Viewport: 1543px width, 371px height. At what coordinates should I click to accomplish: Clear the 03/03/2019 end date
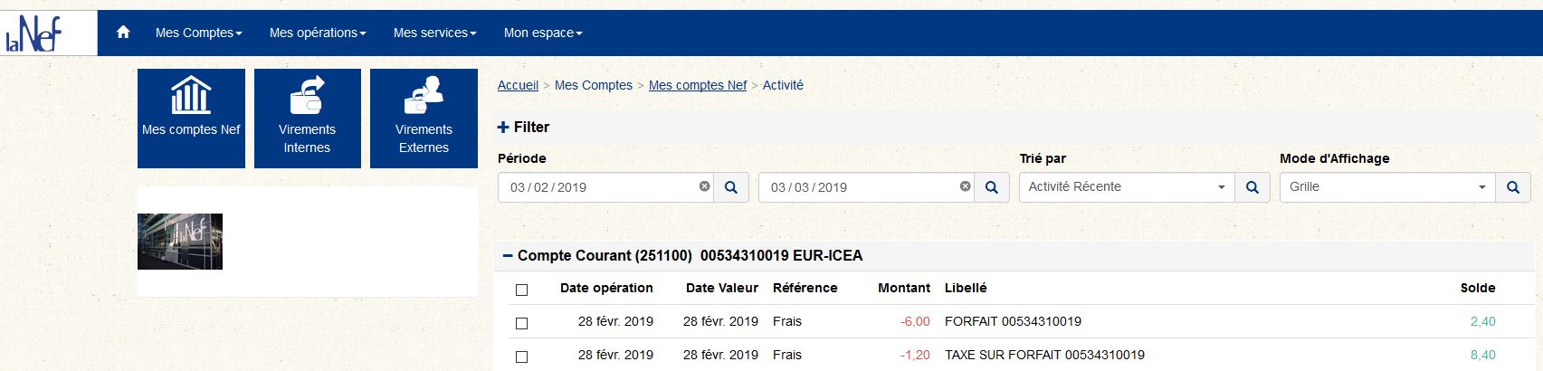click(965, 186)
